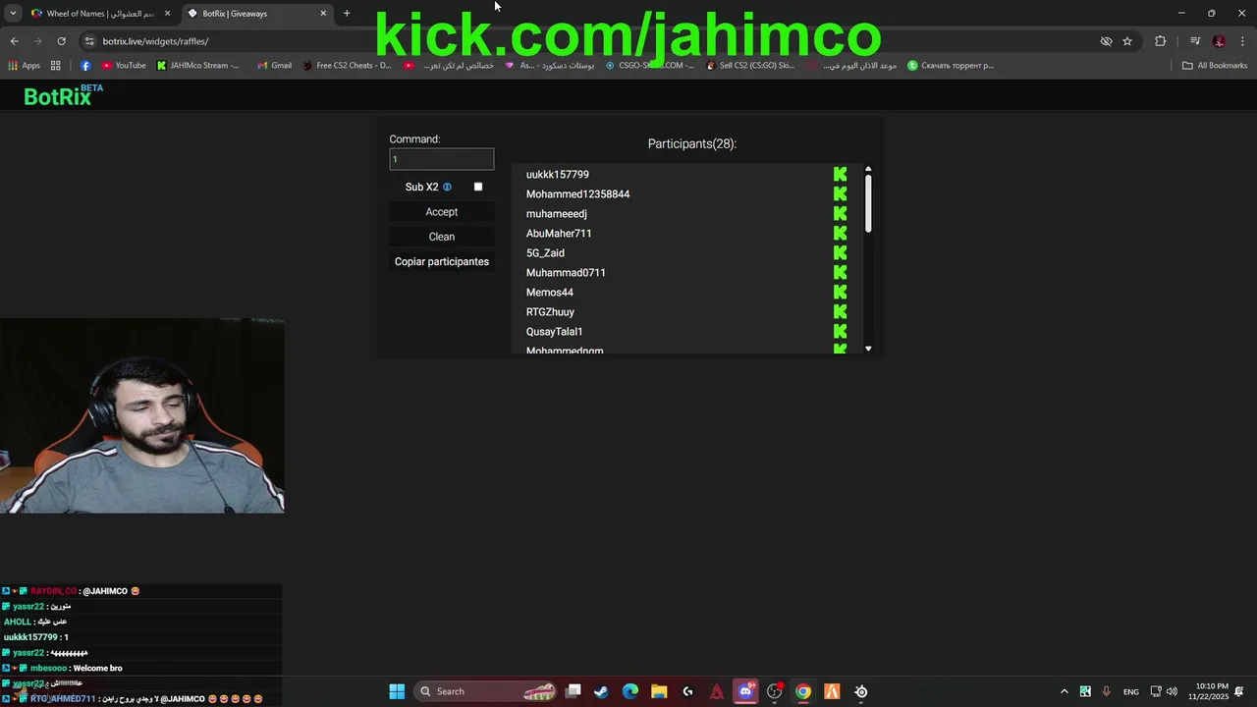Open File Explorer from the taskbar
The height and width of the screenshot is (707, 1257).
pyautogui.click(x=659, y=691)
